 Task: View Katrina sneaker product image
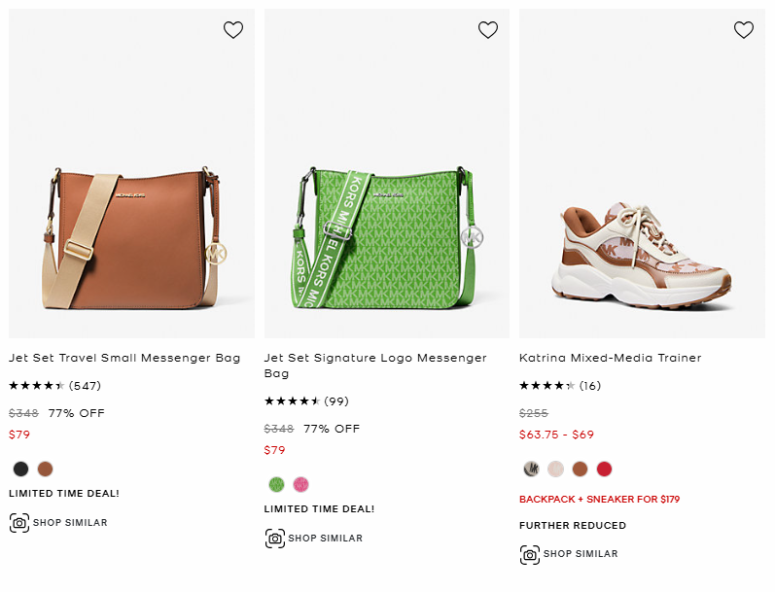coord(642,173)
